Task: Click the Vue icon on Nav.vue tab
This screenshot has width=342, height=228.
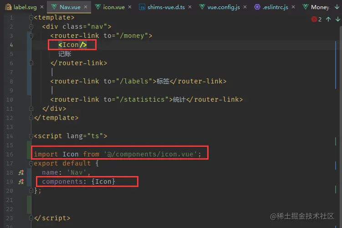Action: click(x=54, y=7)
